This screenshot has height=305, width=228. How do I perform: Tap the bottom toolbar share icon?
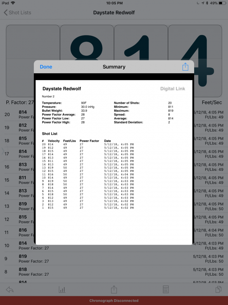click(x=114, y=289)
